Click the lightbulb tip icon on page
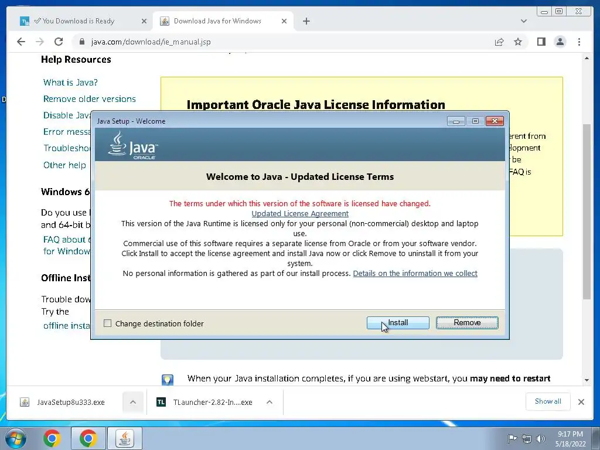Screen dimensions: 600x450 (168, 380)
